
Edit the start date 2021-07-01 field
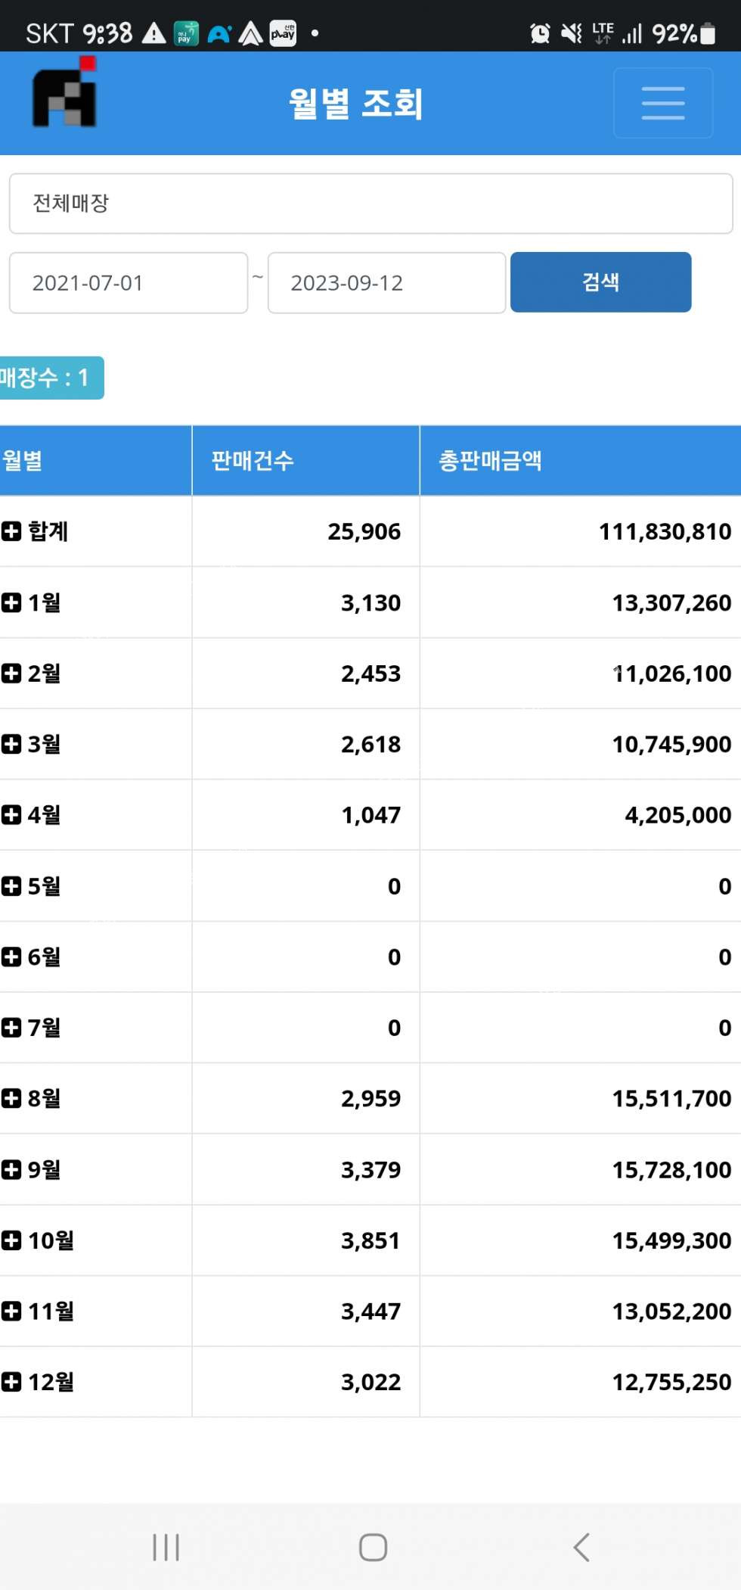[x=129, y=283]
